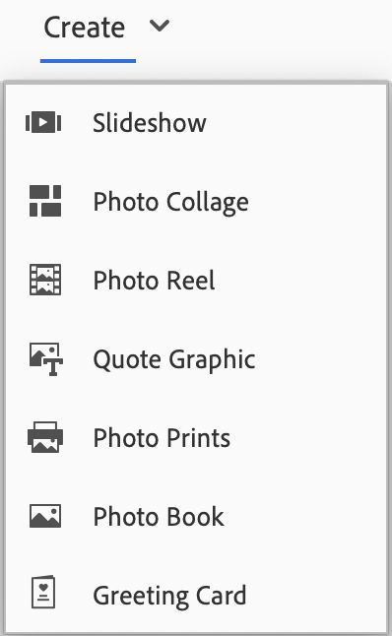Click the Photo Book picture icon
Screen dimensions: 392x636
point(45,516)
